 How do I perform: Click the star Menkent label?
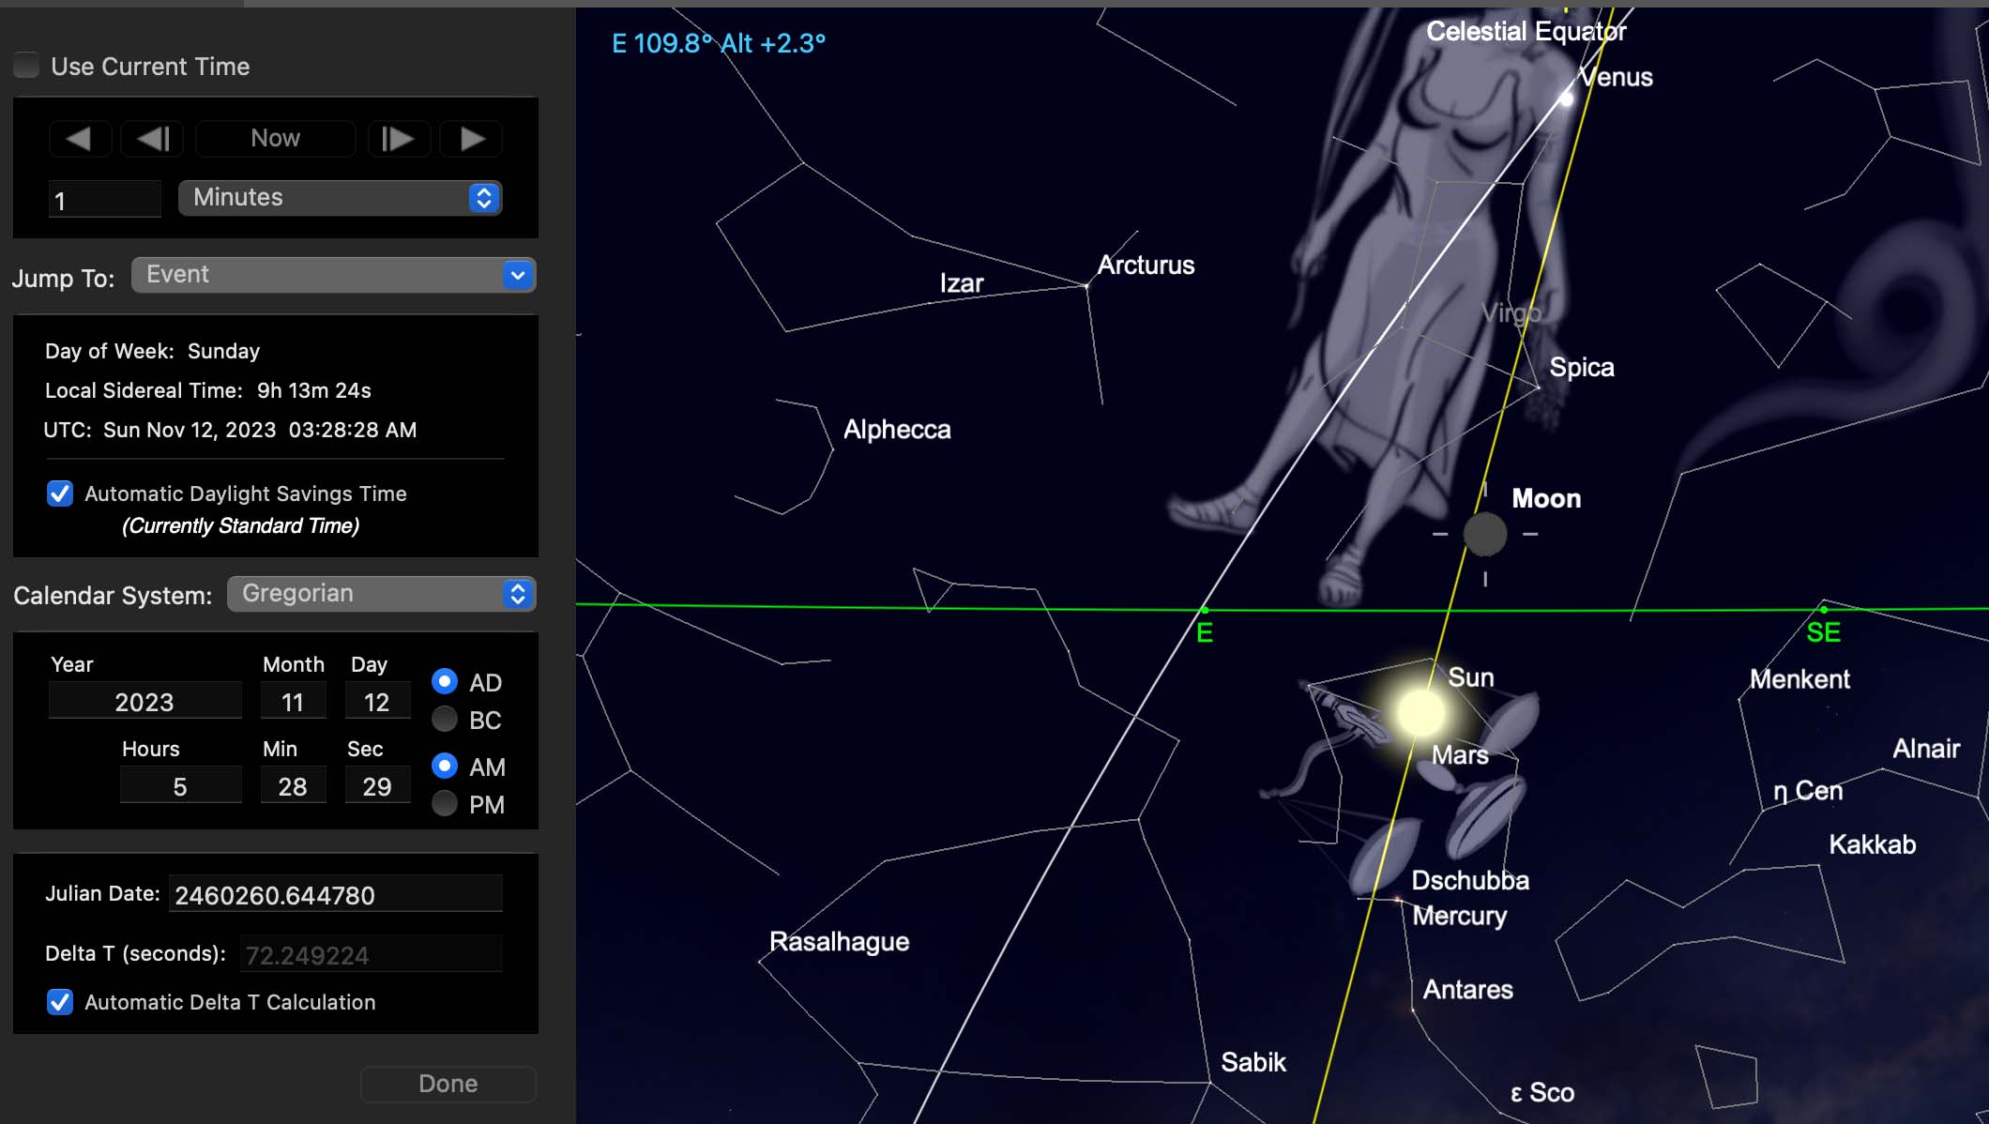click(x=1799, y=679)
